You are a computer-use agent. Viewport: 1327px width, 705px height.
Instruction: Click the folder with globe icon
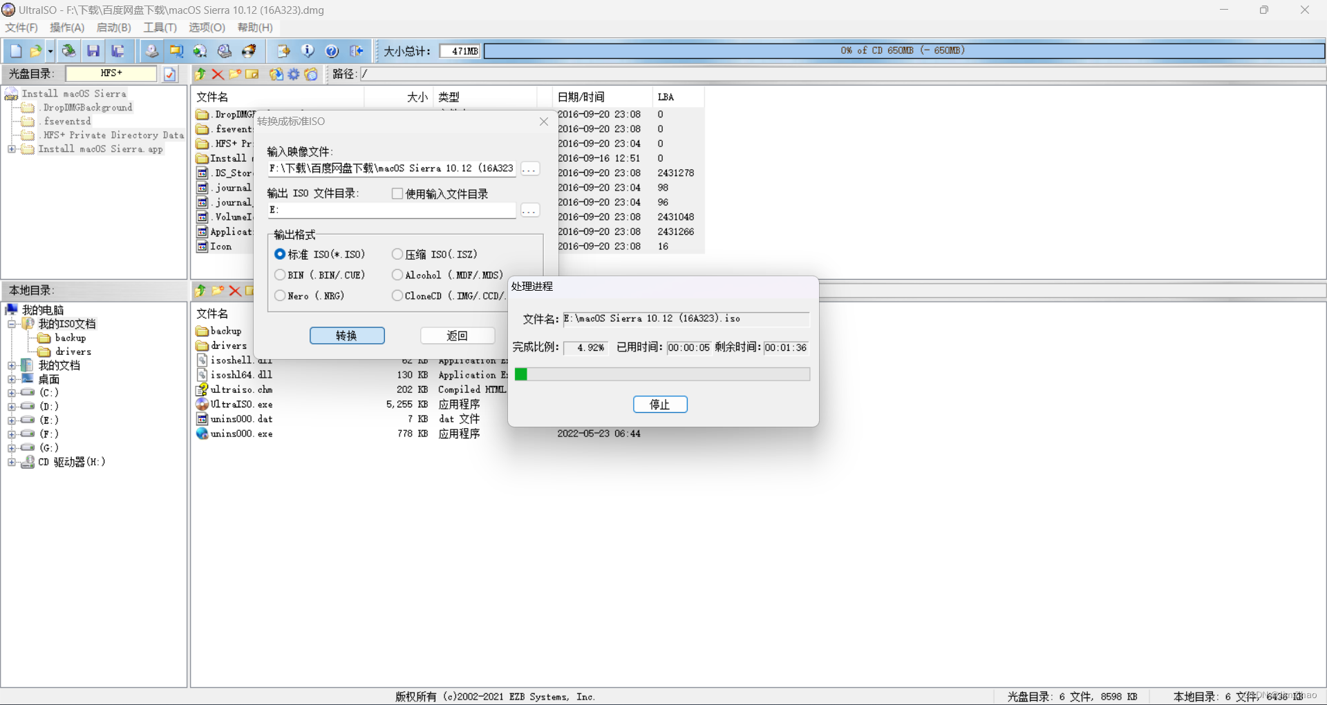pyautogui.click(x=311, y=74)
